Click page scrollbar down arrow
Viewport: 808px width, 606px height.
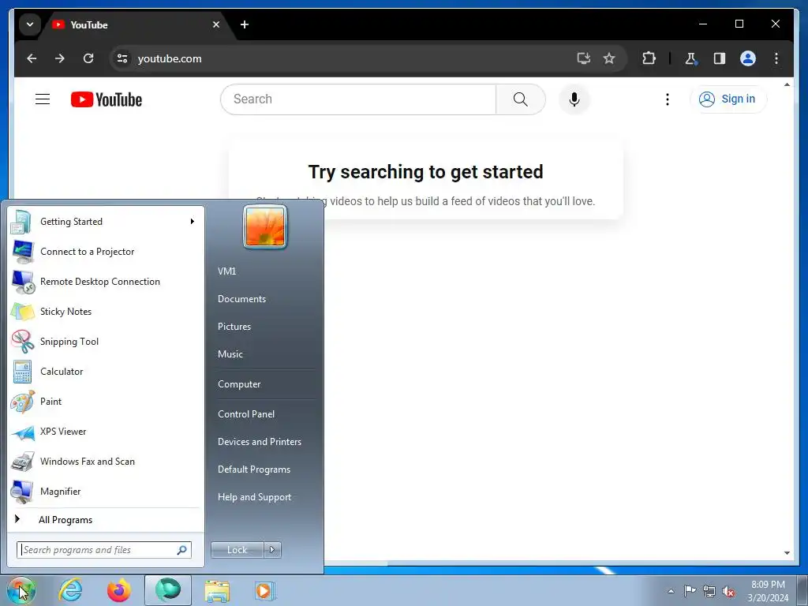787,553
